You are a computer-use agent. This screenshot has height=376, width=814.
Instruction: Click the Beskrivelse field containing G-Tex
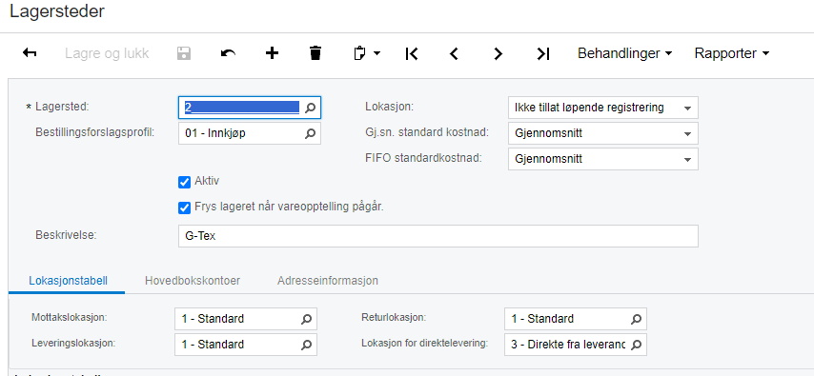click(438, 236)
